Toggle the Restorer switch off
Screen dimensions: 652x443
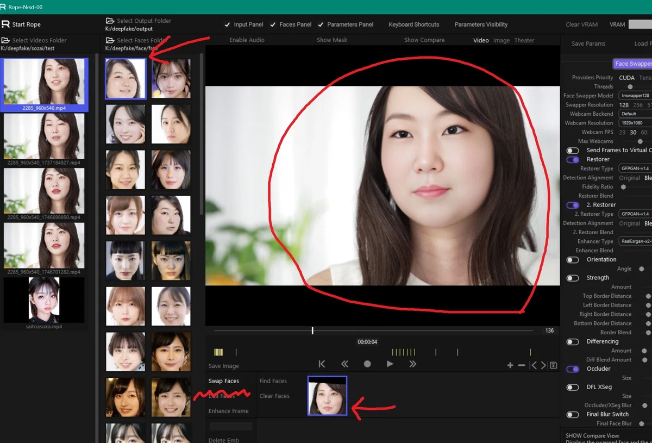click(x=573, y=159)
